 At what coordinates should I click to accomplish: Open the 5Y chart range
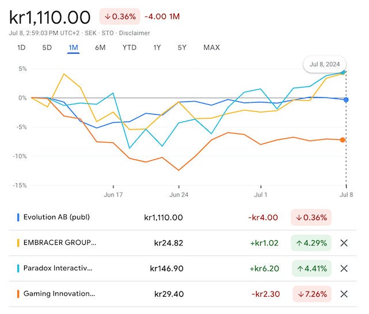coord(182,47)
